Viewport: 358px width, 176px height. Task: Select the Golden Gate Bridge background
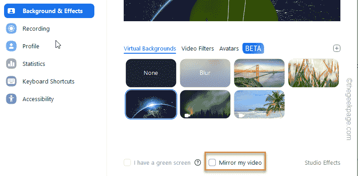click(x=260, y=73)
